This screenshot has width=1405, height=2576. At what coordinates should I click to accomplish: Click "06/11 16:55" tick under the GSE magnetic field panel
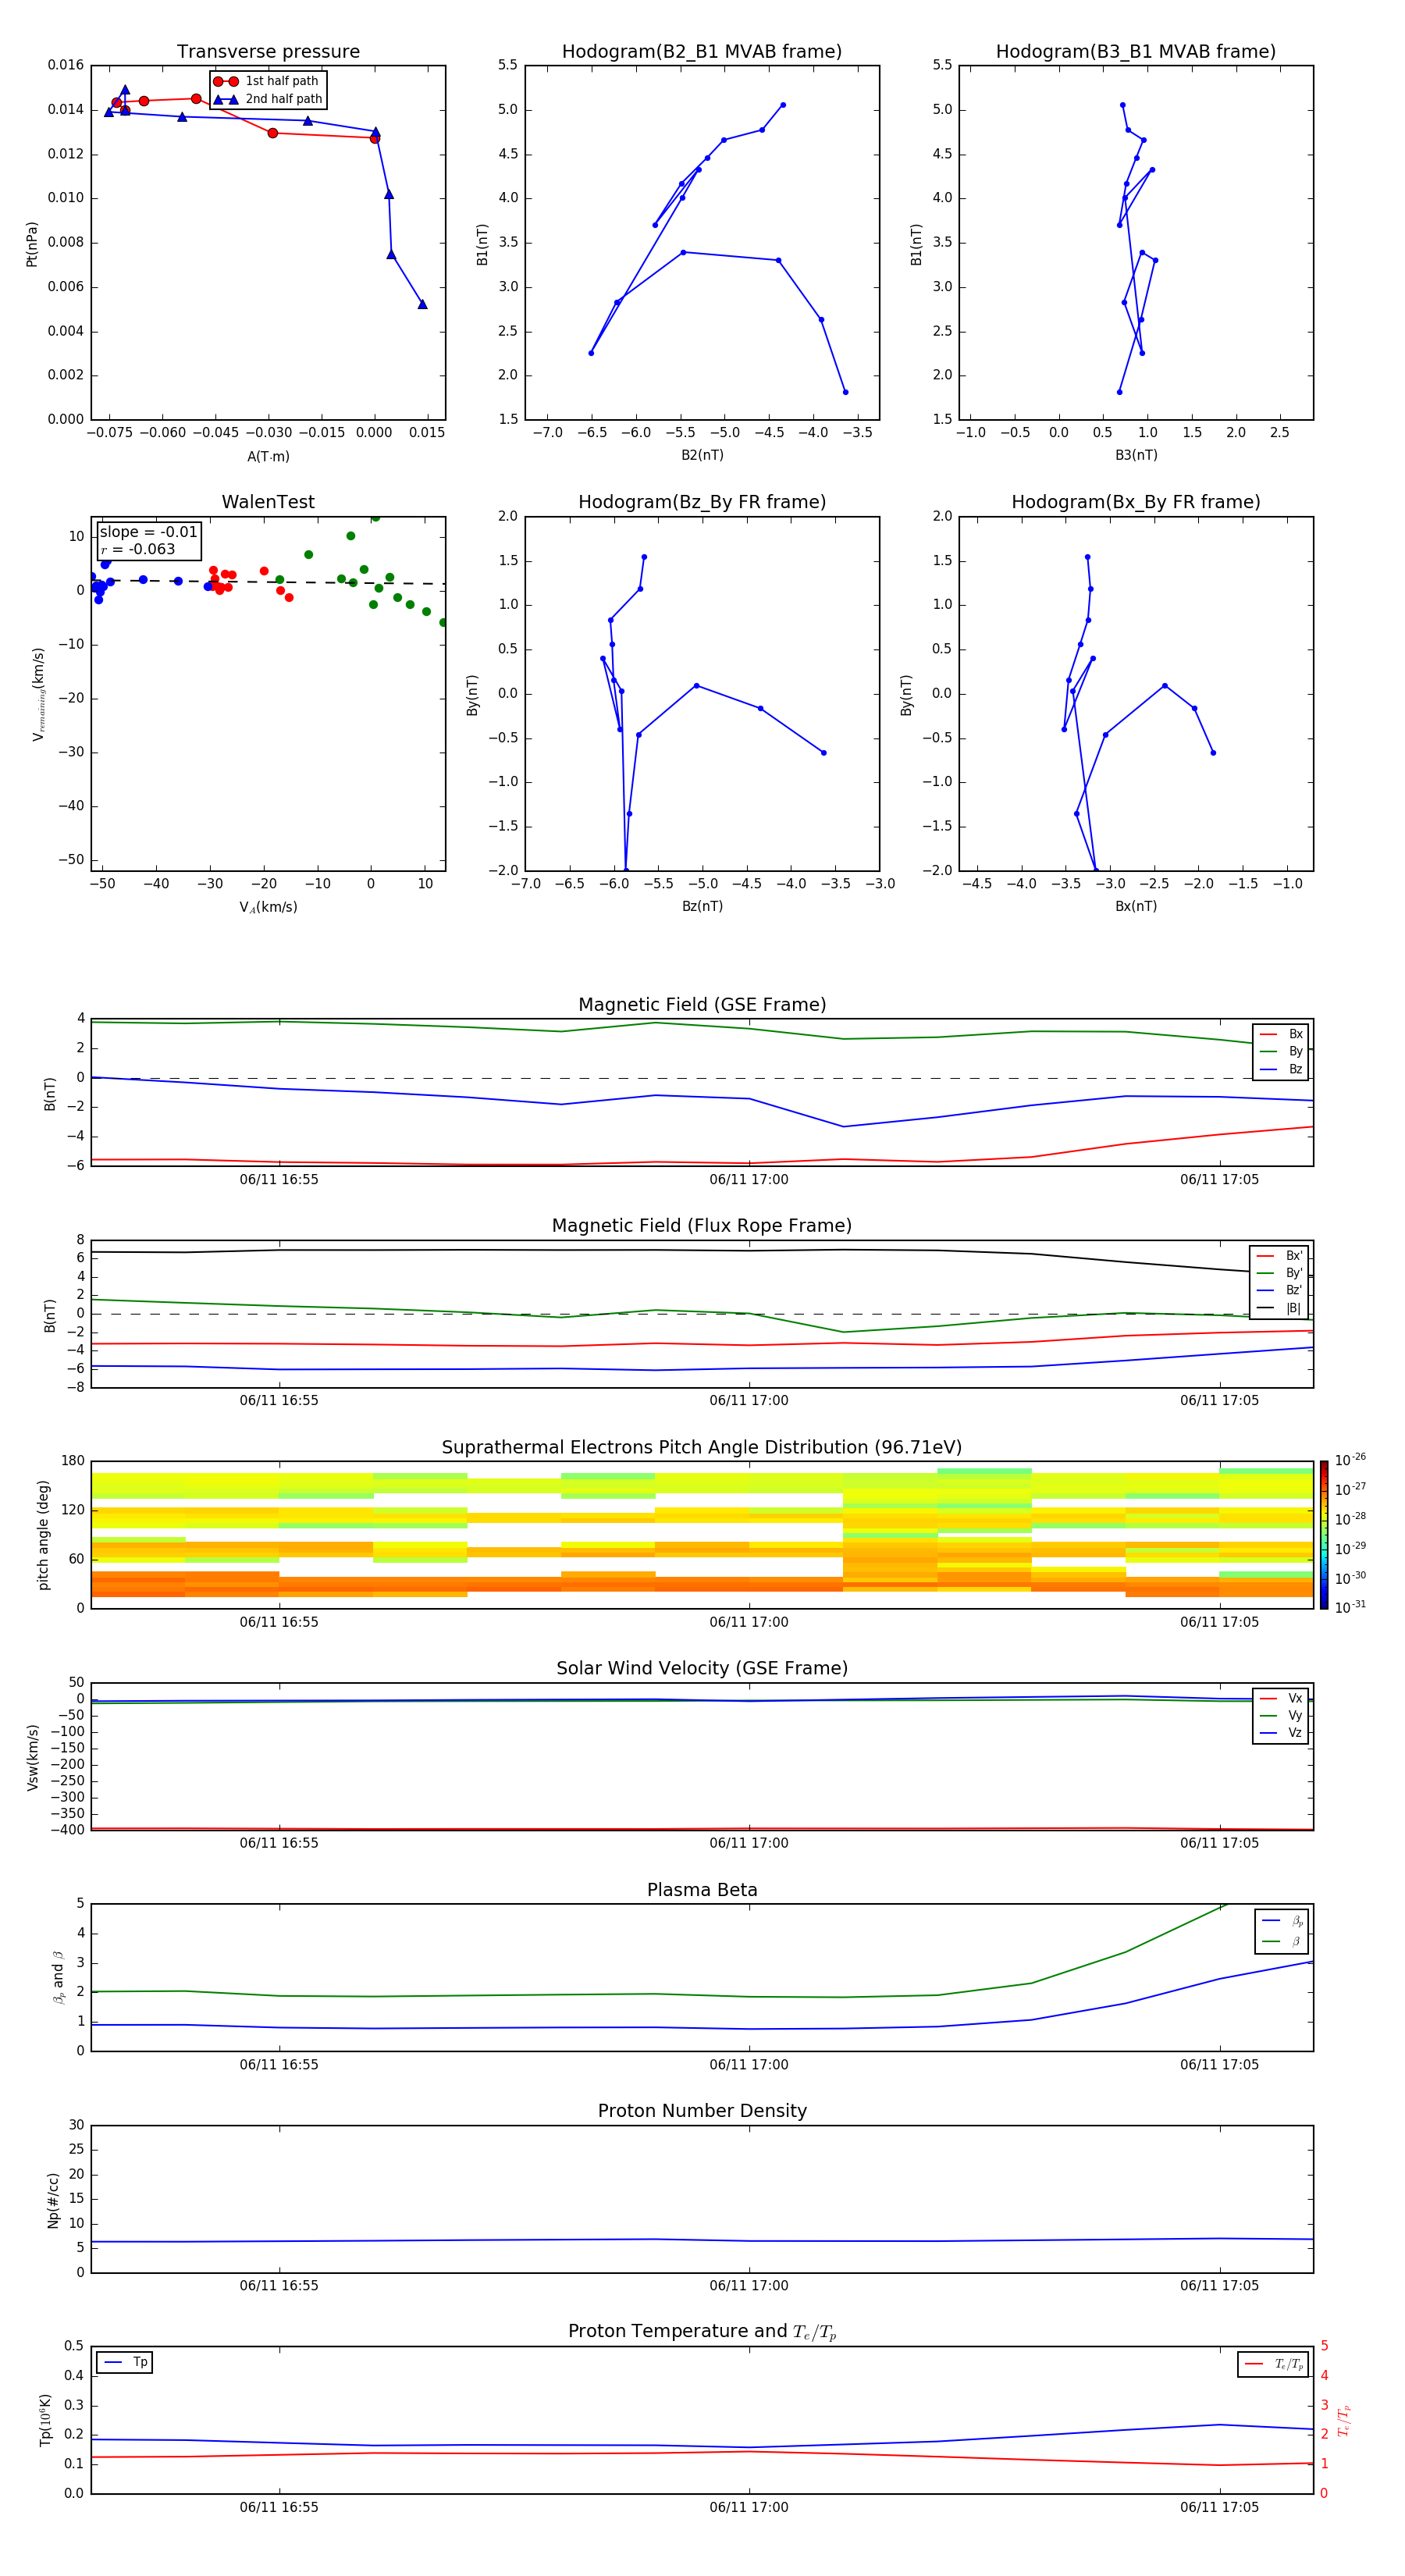pyautogui.click(x=279, y=1179)
